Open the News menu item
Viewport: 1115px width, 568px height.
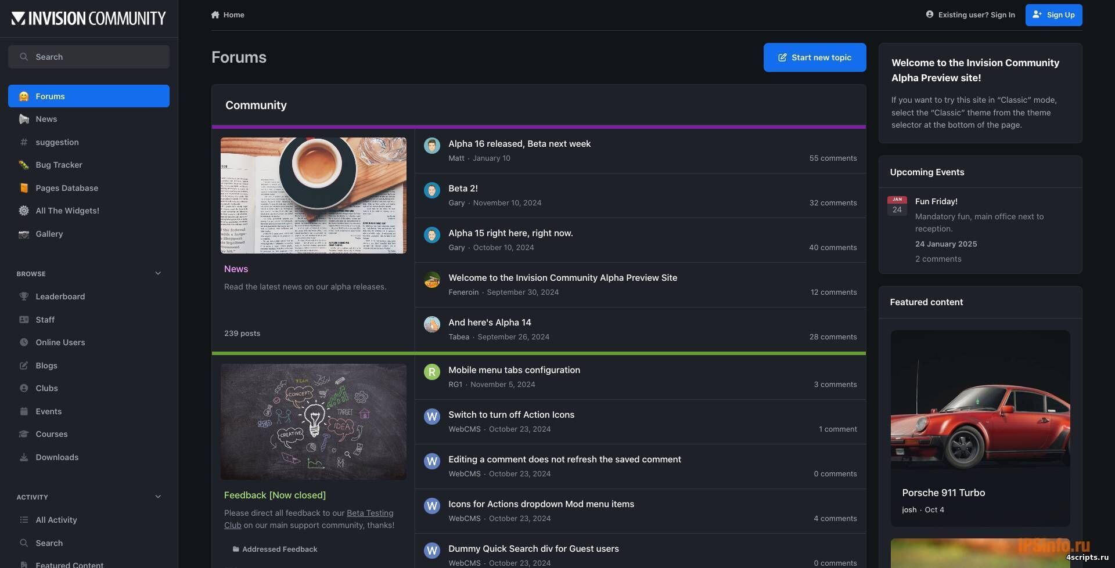[x=46, y=120]
